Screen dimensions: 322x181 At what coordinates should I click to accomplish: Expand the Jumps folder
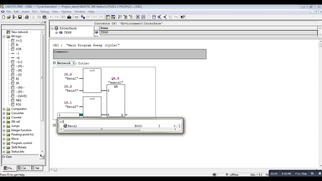click(4, 126)
